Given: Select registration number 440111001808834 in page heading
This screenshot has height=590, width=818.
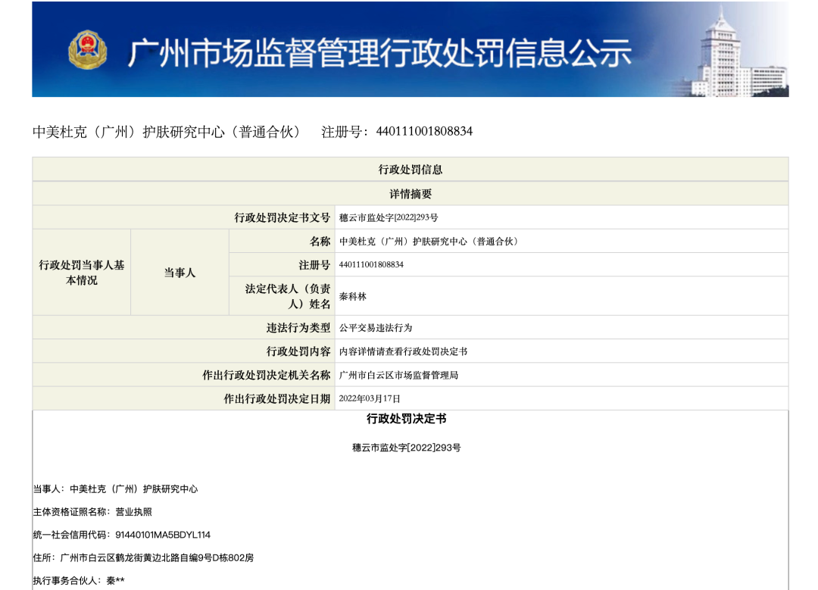Looking at the screenshot, I should (x=424, y=132).
